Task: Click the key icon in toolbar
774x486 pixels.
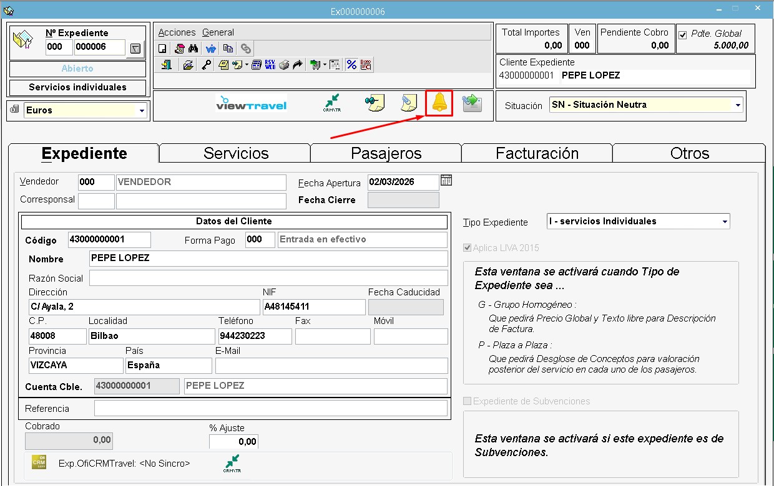Action: coord(206,65)
